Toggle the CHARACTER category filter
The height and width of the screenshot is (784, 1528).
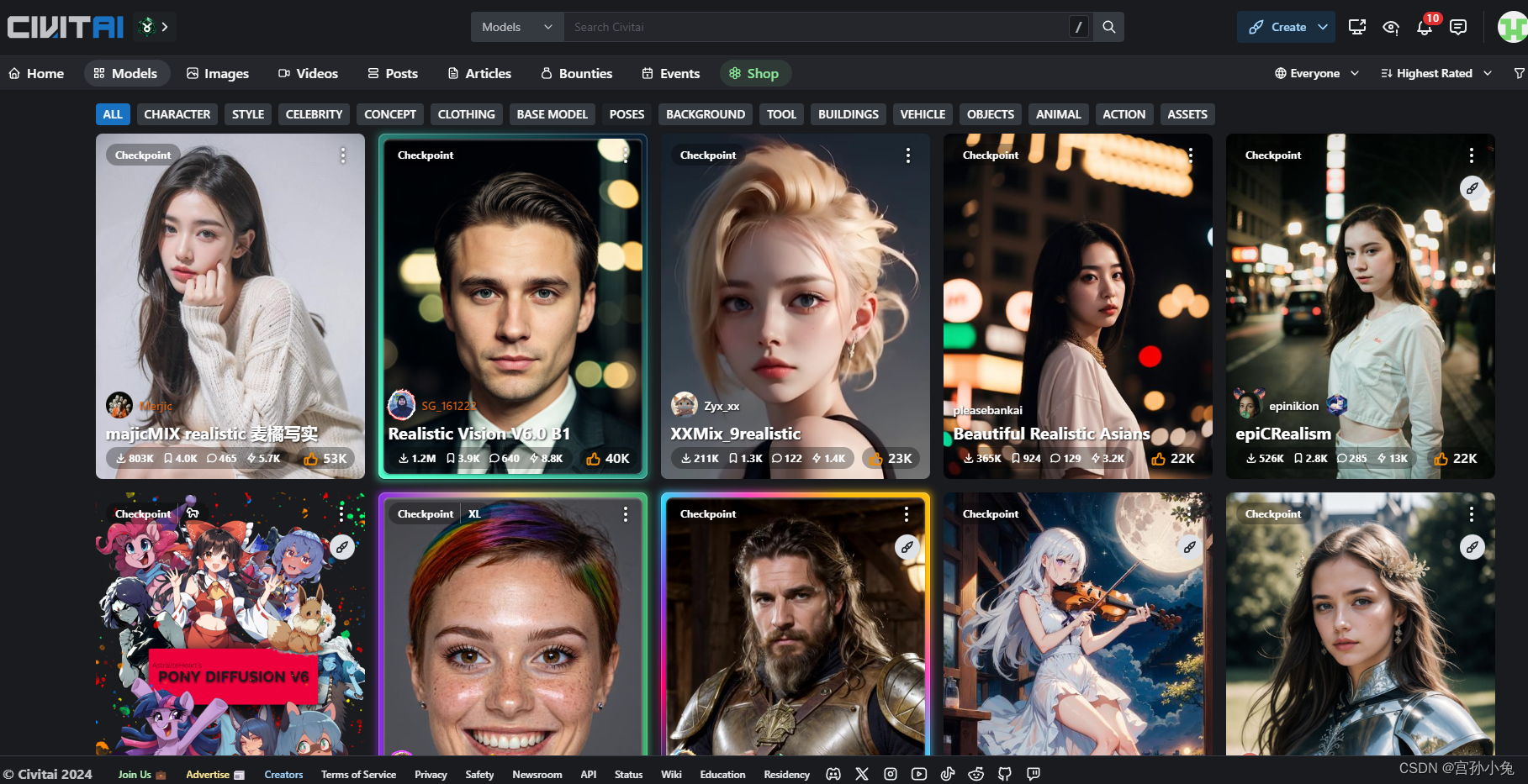177,114
